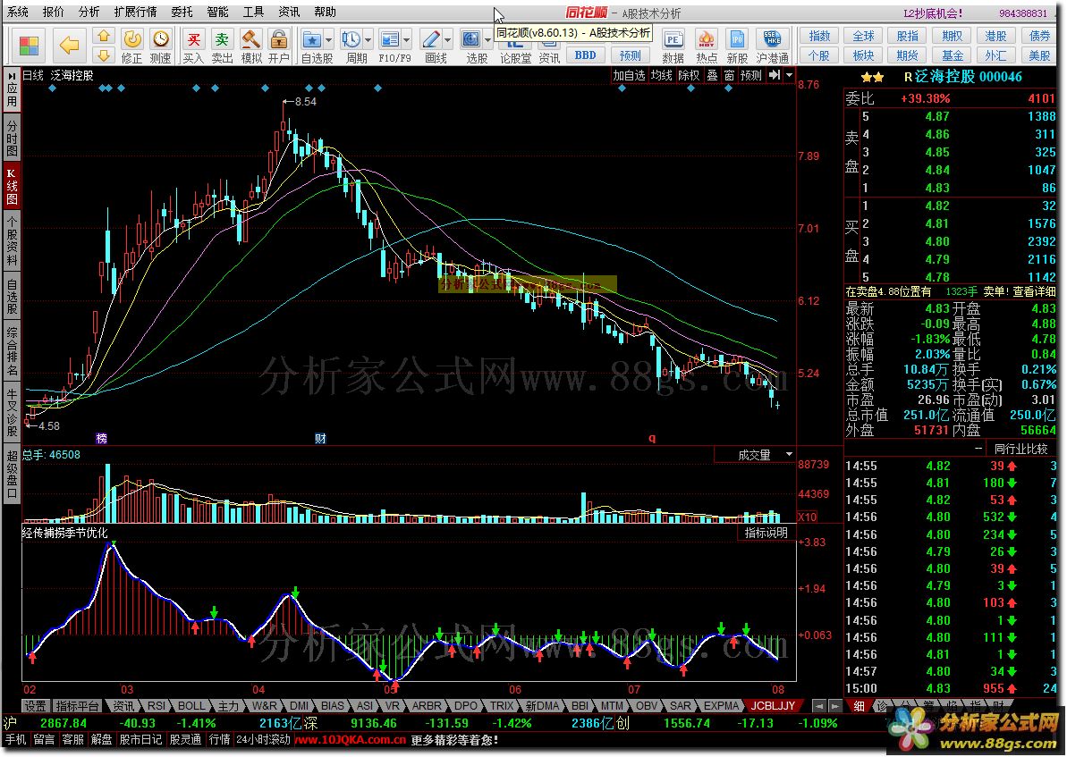This screenshot has width=1067, height=757.
Task: Click the 股市日记 status bar item
Action: [140, 739]
